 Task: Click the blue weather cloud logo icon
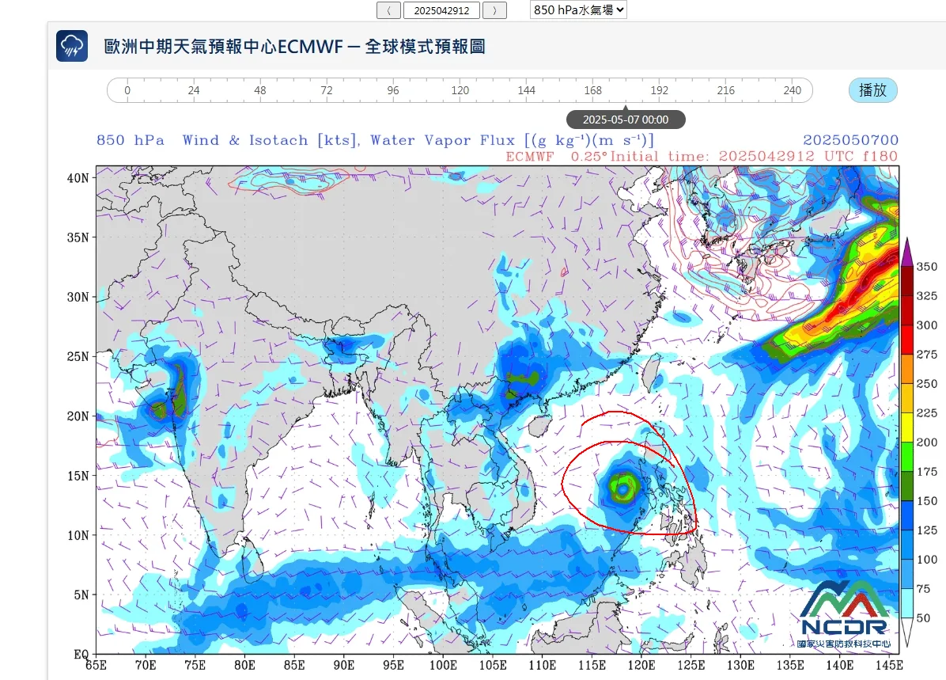tap(72, 46)
